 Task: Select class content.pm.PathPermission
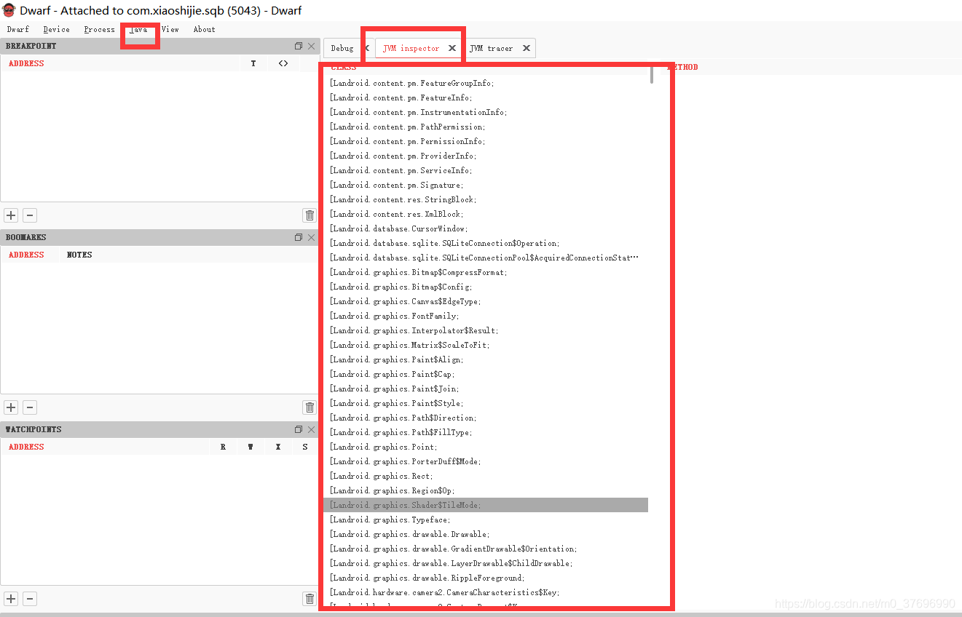(486, 127)
